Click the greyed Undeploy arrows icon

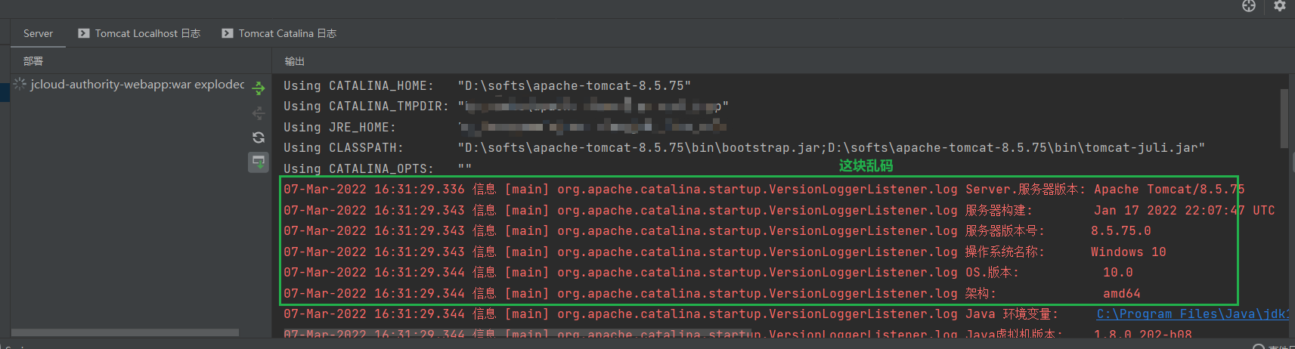tap(259, 113)
